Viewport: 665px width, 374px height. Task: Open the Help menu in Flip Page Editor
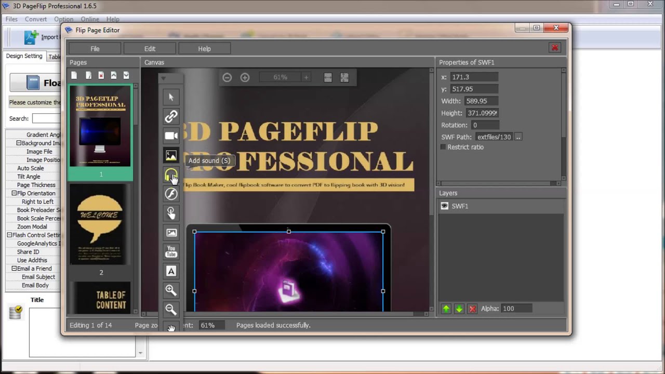click(204, 49)
